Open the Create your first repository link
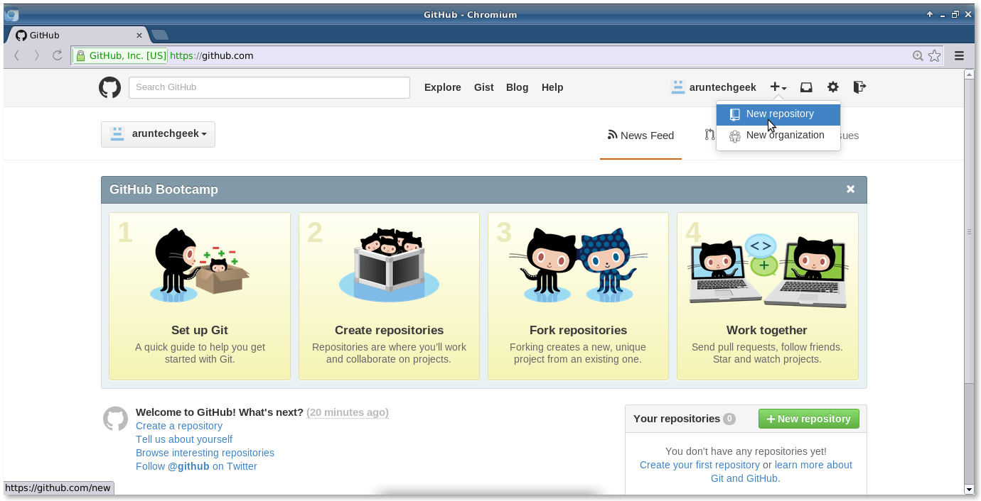The width and height of the screenshot is (981, 501). point(699,465)
